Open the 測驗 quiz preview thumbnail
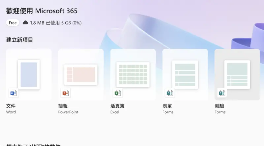Image resolution: width=264 pixels, height=146 pixels. (237, 74)
